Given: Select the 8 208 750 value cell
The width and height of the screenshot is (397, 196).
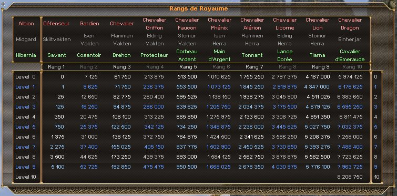Looking at the screenshot, I should tap(350, 177).
